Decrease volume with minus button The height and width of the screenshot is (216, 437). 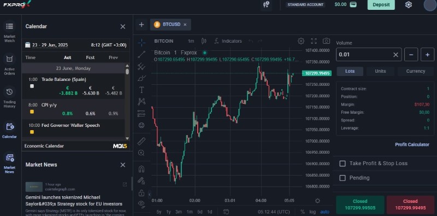411,55
